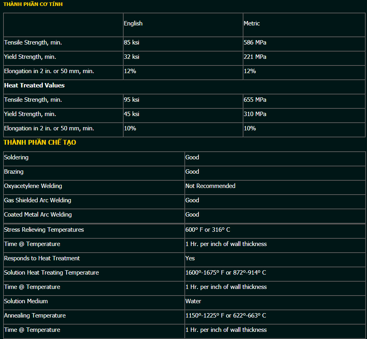Click the Coated Metal Arc Welding label
This screenshot has width=367, height=339.
tap(38, 215)
